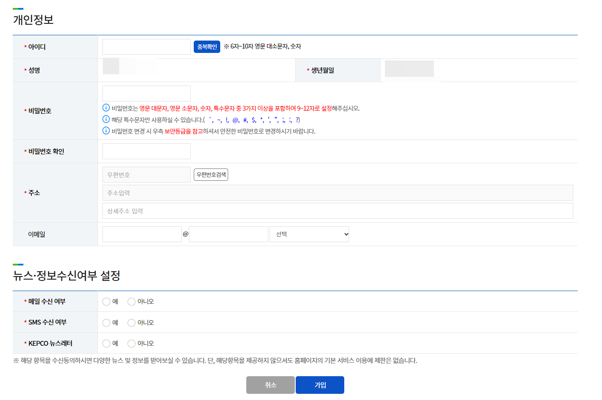602x400 pixels.
Task: Click the 중복확인 ID duplicate check button
Action: [x=207, y=47]
